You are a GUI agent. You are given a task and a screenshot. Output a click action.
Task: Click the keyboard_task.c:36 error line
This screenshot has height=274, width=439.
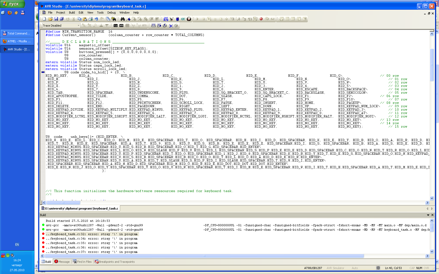pyautogui.click(x=92, y=247)
